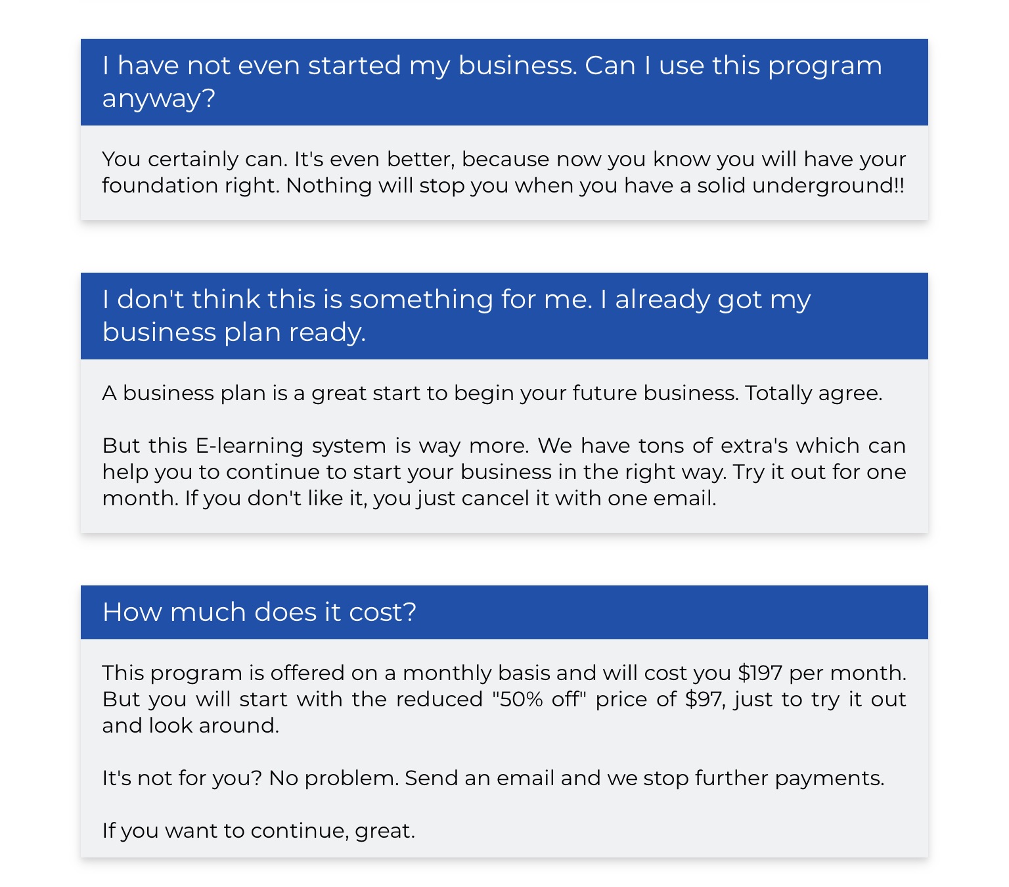Select the 'But this E-learning system' paragraph
The image size is (1009, 887).
pos(504,472)
